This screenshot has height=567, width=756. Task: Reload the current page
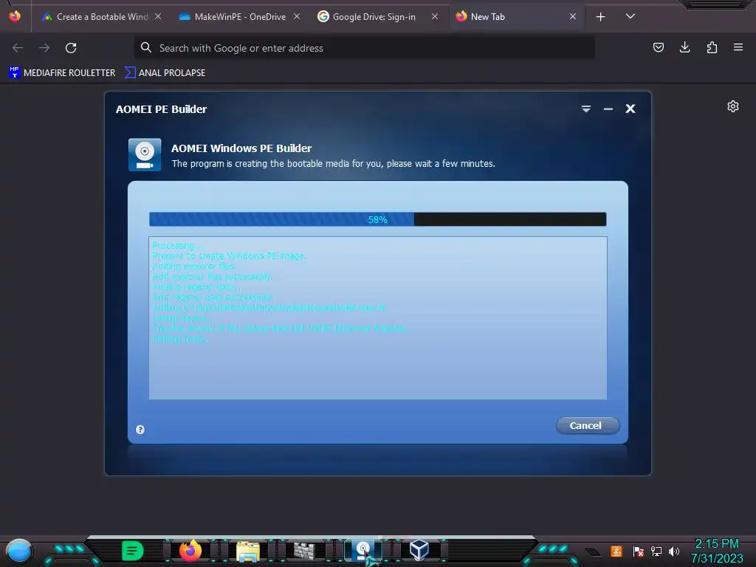[71, 48]
